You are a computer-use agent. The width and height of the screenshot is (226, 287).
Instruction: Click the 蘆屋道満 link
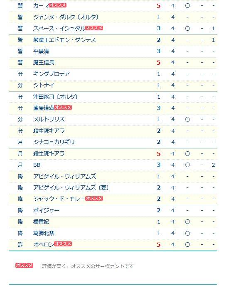pos(44,108)
